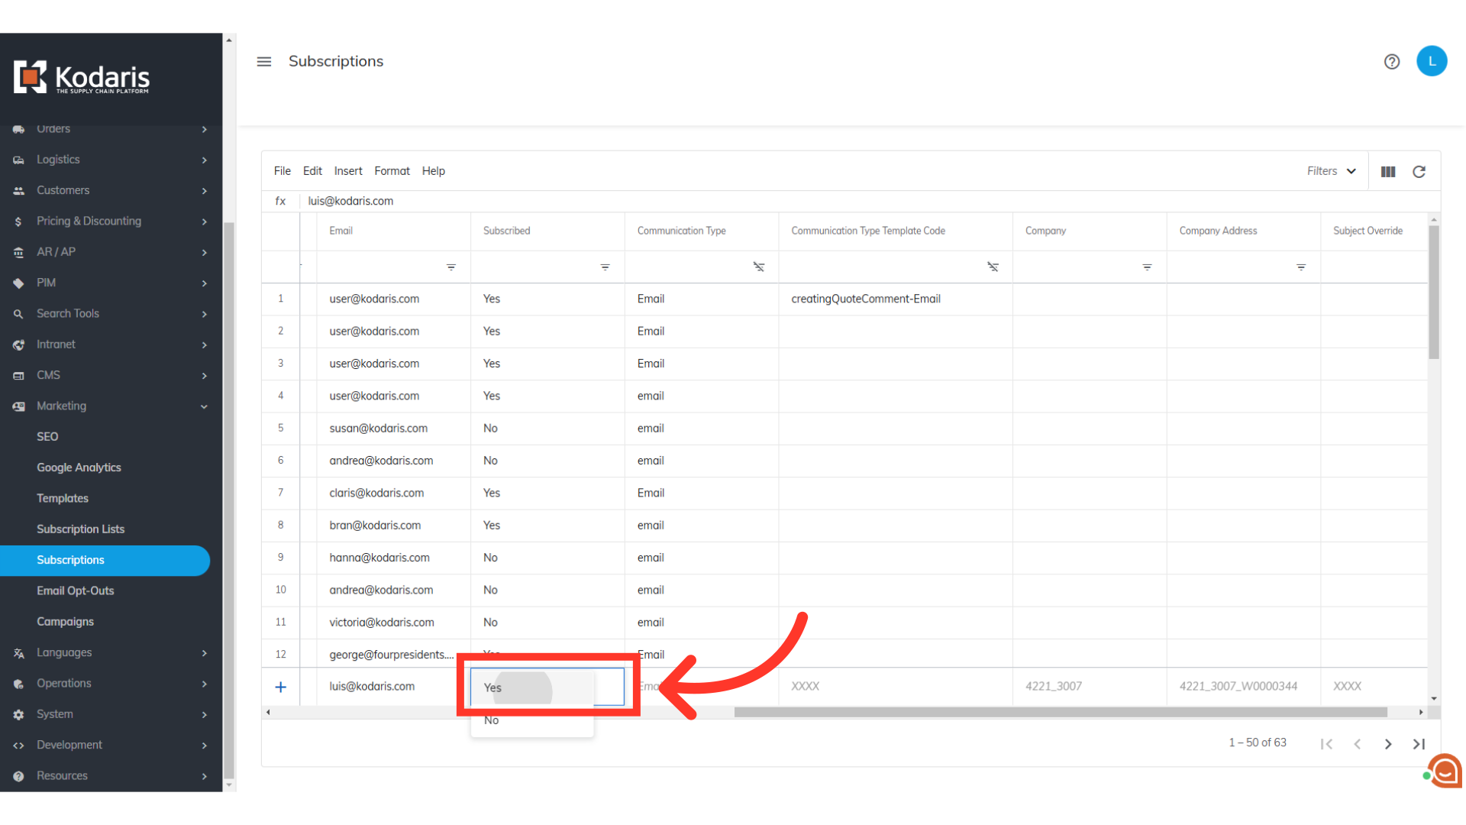Image resolution: width=1466 pixels, height=825 pixels.
Task: Click the column chooser icon
Action: click(1387, 172)
